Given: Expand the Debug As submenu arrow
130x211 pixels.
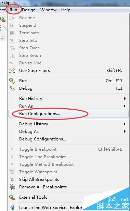Looking at the screenshot, I should pos(125,131).
